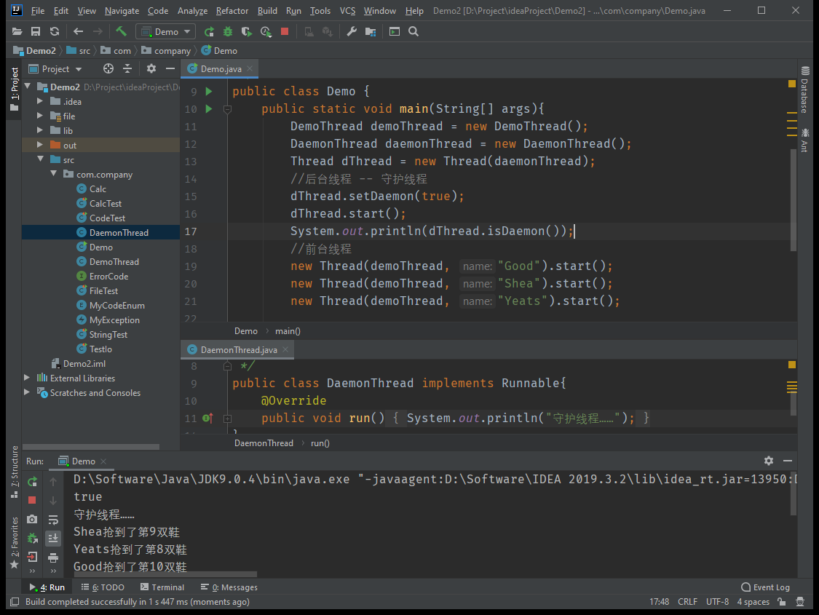Open the Event Log
This screenshot has height=615, width=819.
765,587
